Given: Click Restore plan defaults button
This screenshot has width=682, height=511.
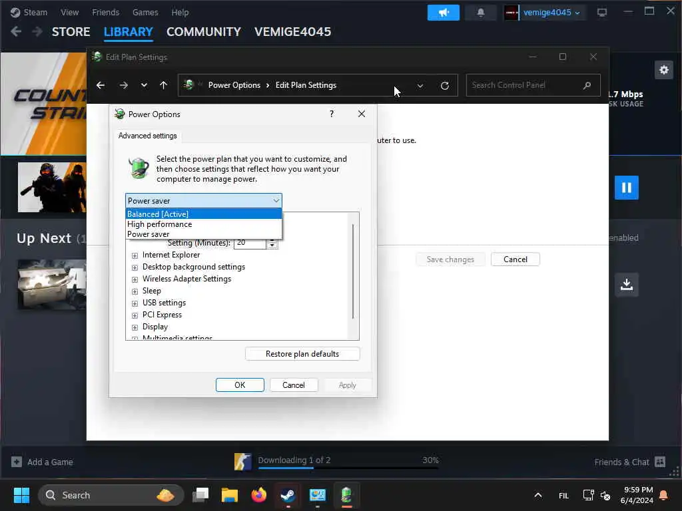Looking at the screenshot, I should tap(302, 354).
